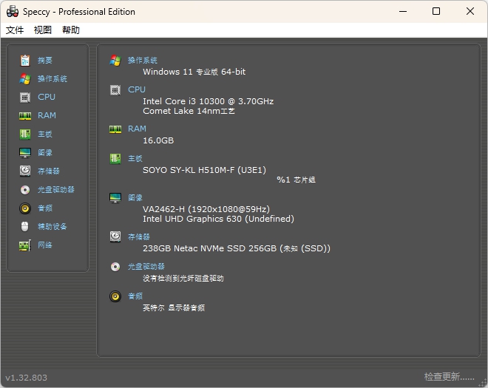The width and height of the screenshot is (488, 388).
Task: Close the Speccy window
Action: 470,12
